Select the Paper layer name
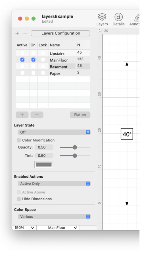 [55, 74]
